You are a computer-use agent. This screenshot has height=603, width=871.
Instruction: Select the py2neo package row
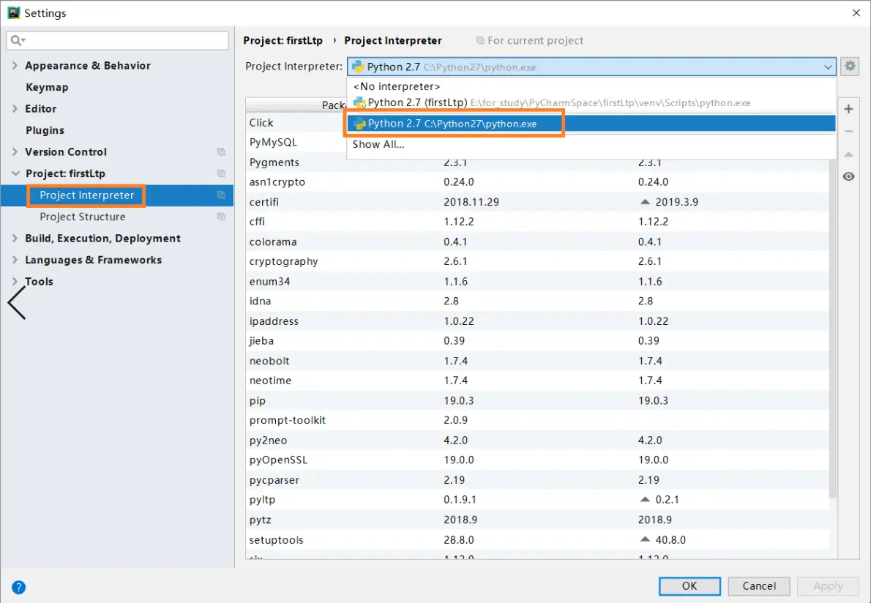[x=538, y=441]
